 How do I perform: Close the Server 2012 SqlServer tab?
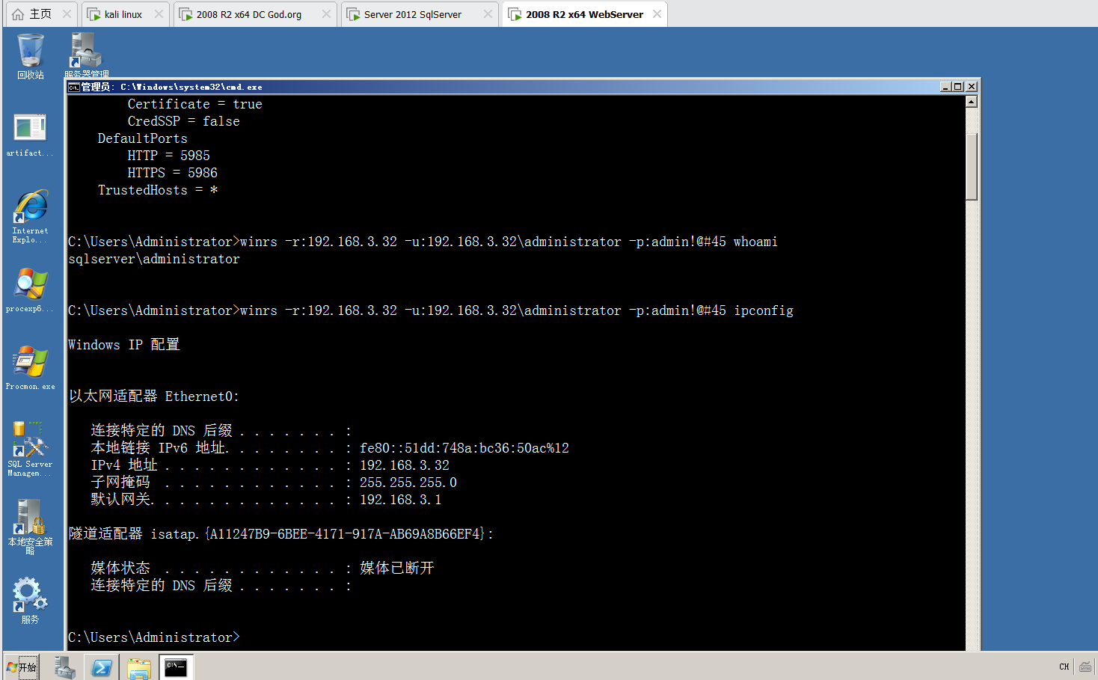(488, 14)
